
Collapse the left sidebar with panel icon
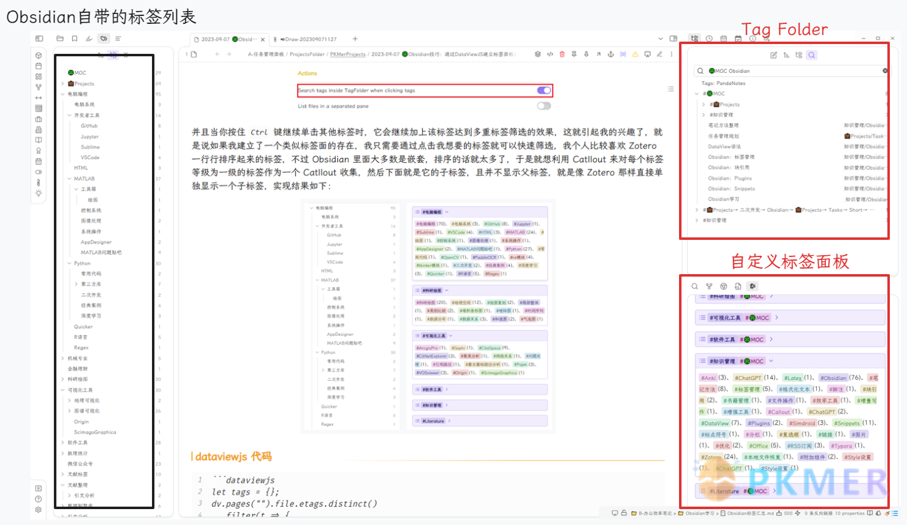pyautogui.click(x=39, y=39)
